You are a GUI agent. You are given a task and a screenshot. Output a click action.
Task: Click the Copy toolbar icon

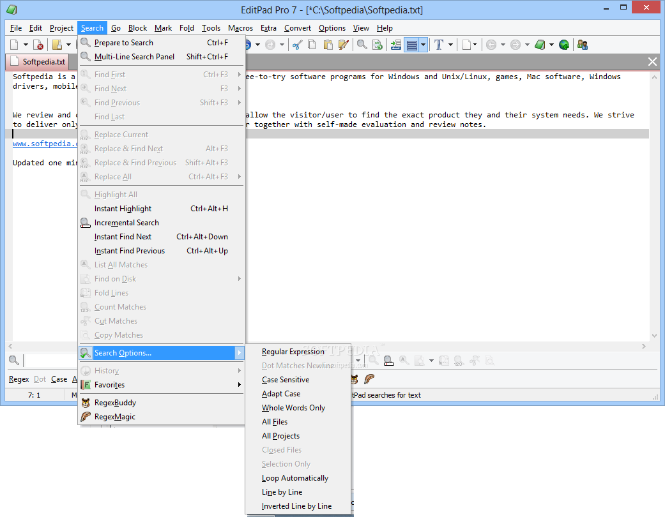(312, 45)
